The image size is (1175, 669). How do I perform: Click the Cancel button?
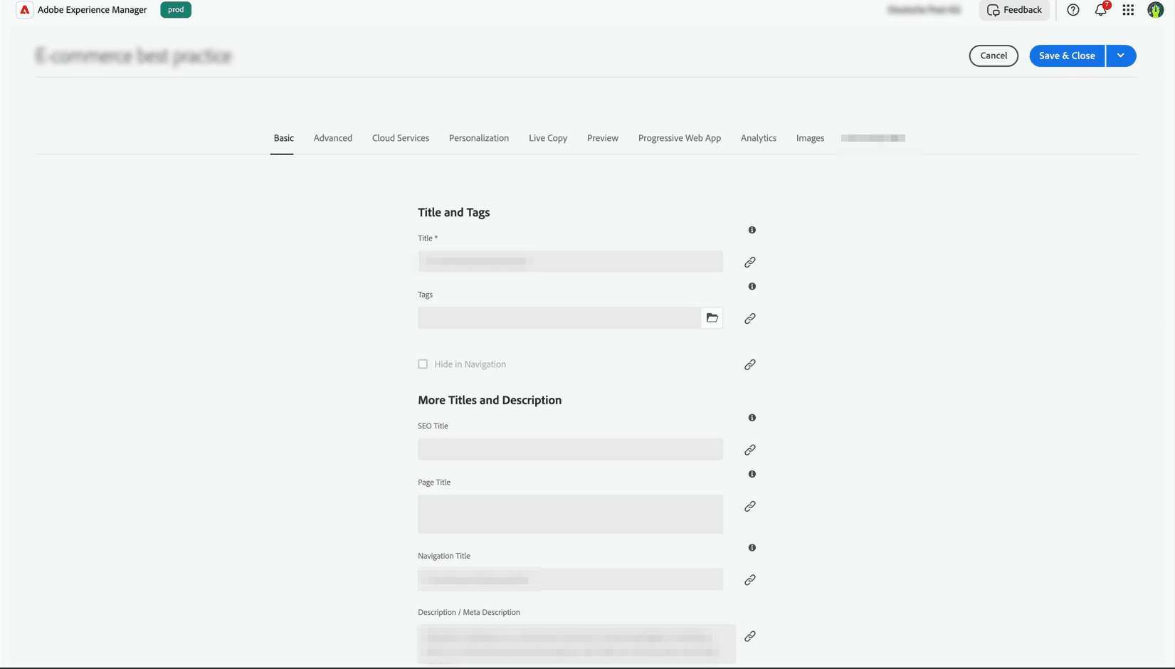(994, 56)
